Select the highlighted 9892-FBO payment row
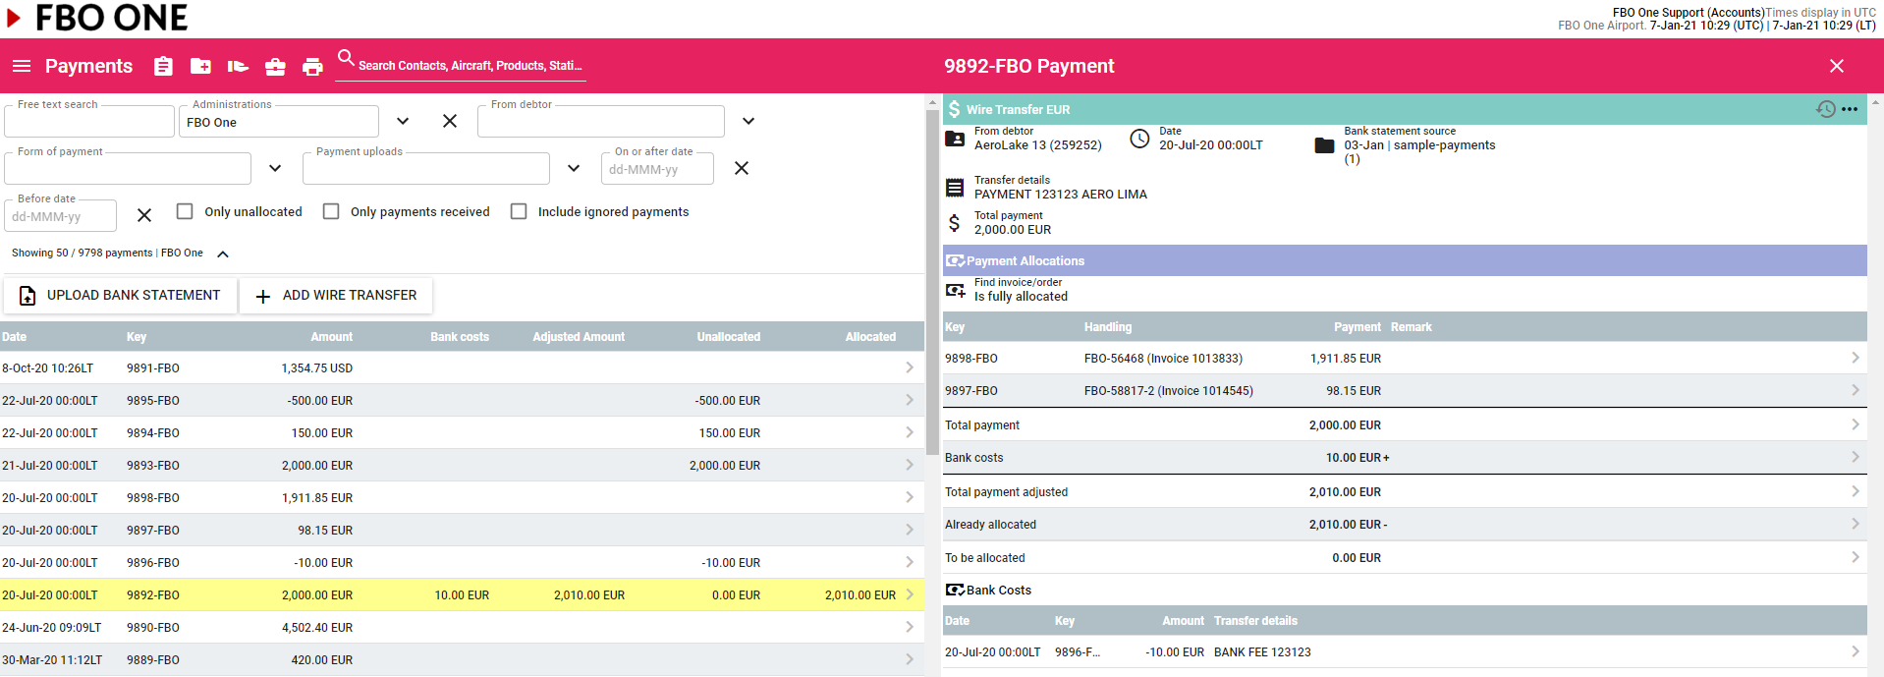 click(x=462, y=594)
